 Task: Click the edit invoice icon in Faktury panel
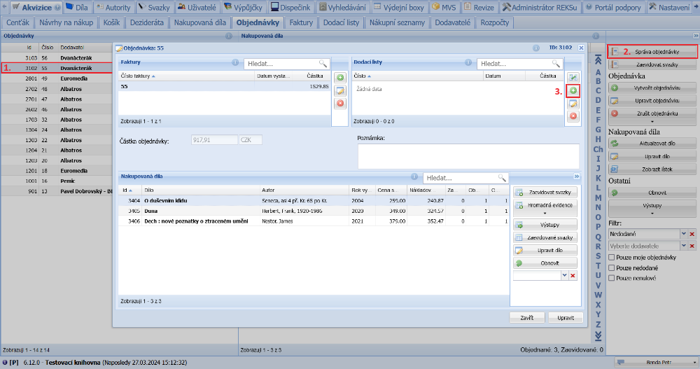pos(340,90)
